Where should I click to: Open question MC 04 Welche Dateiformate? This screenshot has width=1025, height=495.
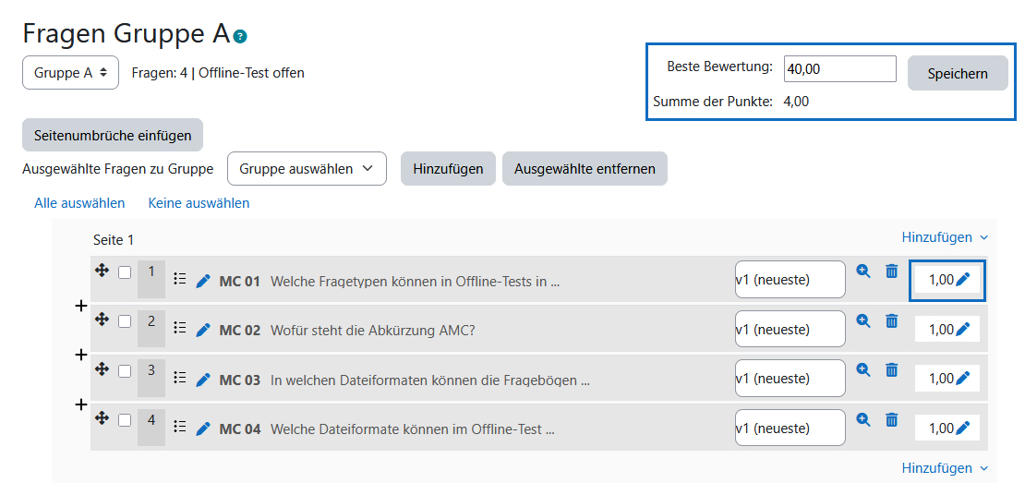tap(387, 429)
